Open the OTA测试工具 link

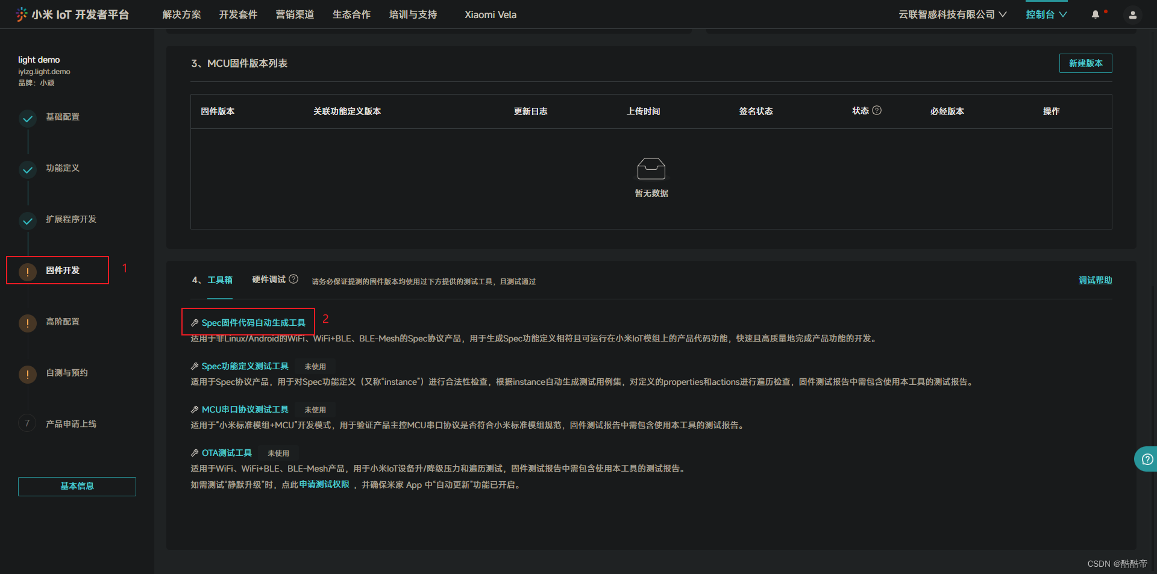pos(227,453)
